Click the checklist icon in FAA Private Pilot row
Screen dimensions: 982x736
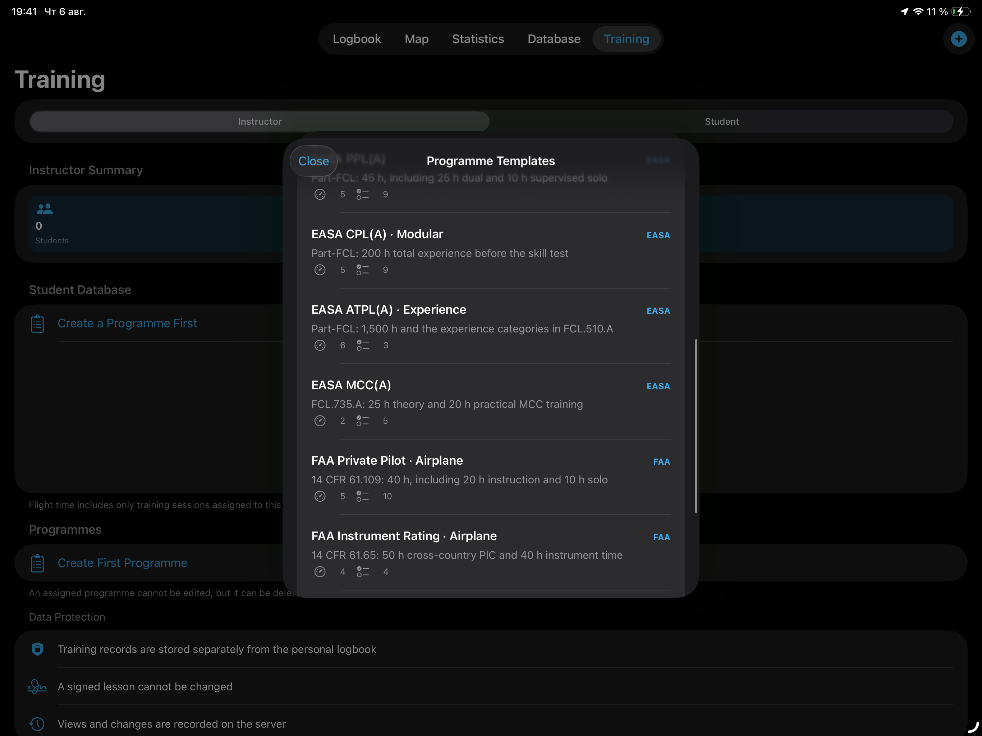pos(363,496)
